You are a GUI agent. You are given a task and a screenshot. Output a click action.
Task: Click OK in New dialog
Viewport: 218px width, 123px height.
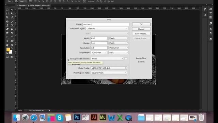coord(141,24)
